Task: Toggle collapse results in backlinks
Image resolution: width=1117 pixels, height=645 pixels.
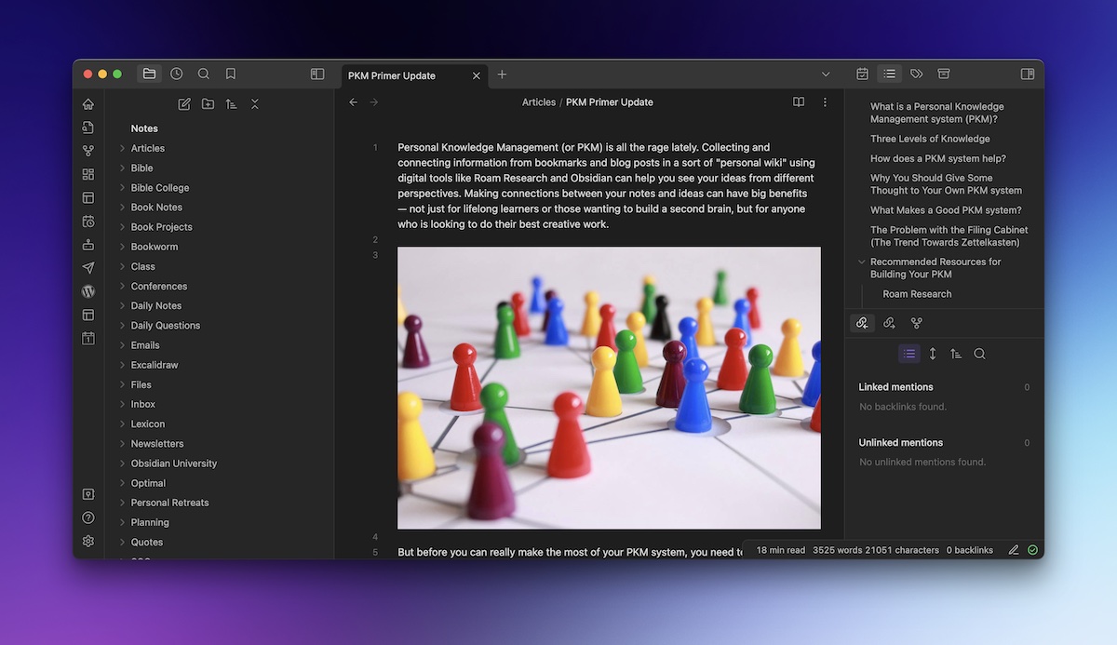Action: 909,354
